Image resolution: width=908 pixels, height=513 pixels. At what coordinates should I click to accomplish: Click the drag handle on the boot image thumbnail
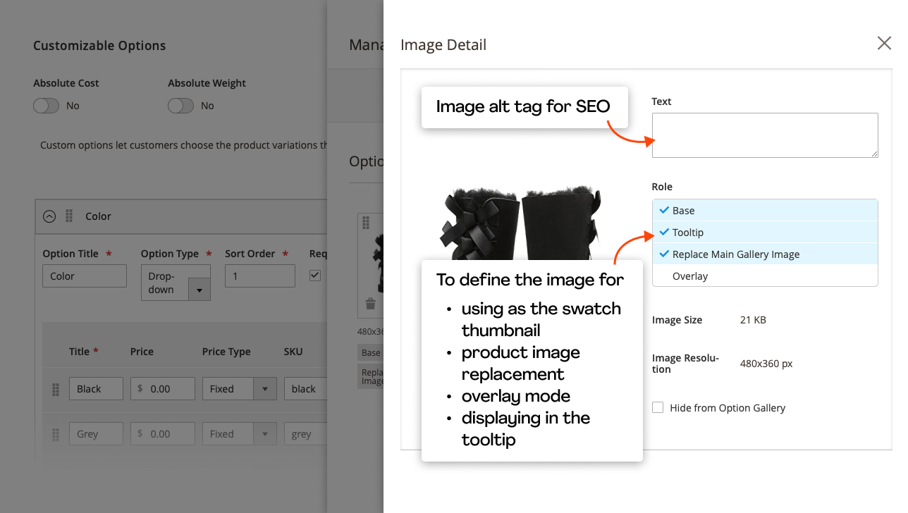pos(366,222)
